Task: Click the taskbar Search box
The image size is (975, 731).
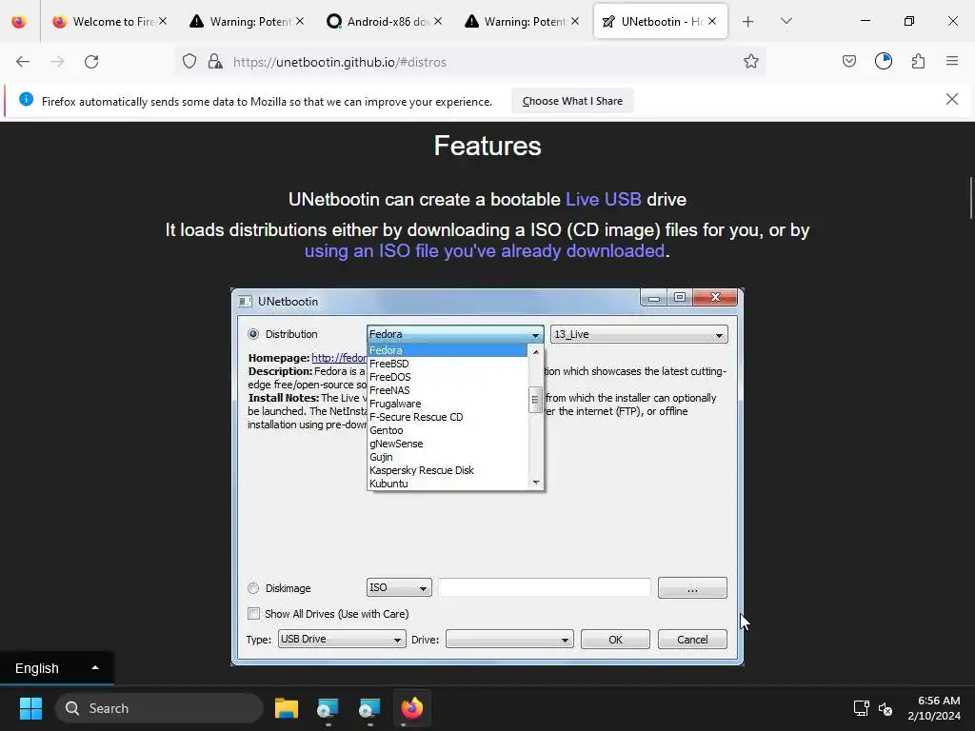Action: tap(159, 708)
